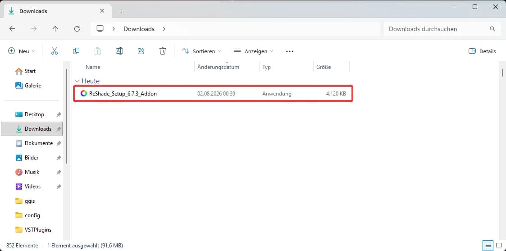
Task: Go back with the left arrow
Action: point(12,29)
